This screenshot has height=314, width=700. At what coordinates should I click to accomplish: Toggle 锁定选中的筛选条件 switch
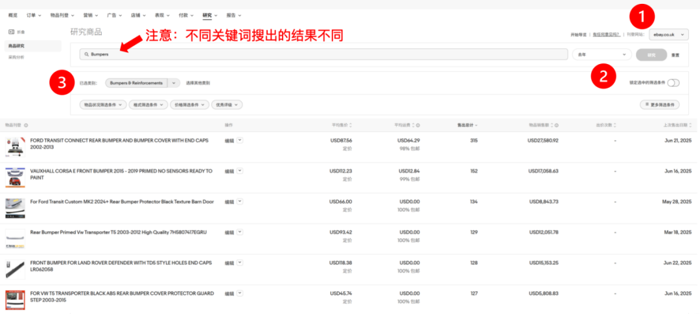point(673,83)
